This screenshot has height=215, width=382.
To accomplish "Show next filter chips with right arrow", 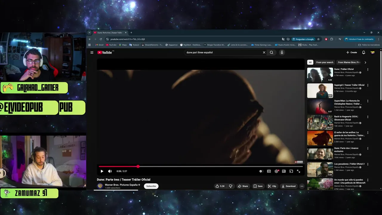I will [x=365, y=62].
